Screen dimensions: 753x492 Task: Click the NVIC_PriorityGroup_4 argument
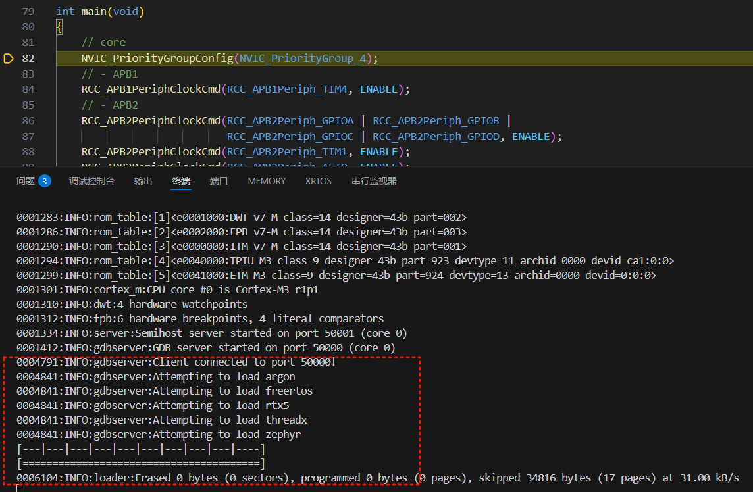tap(303, 59)
